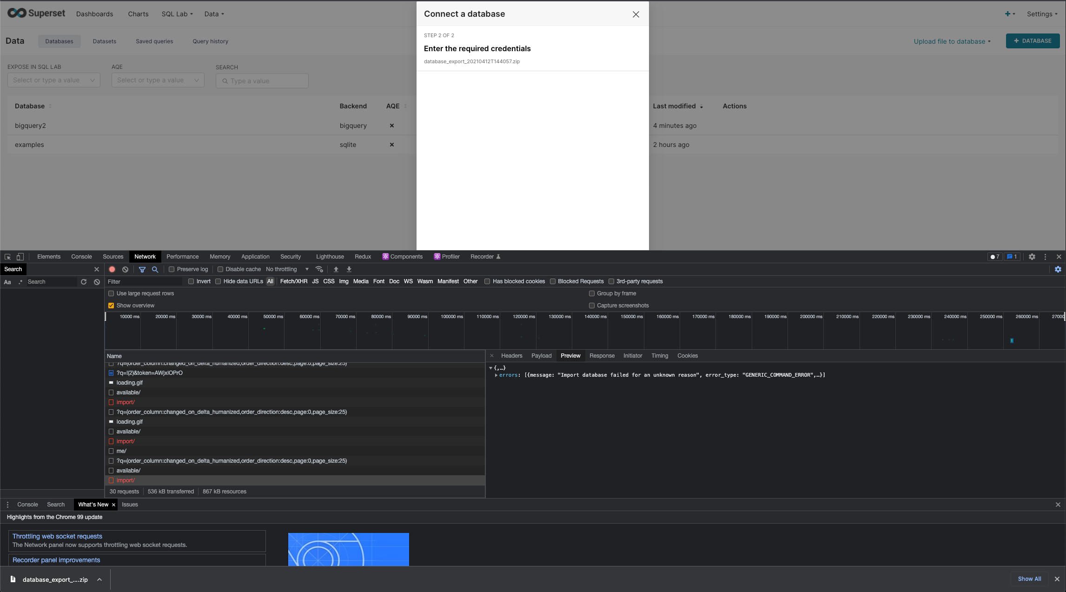
Task: Toggle the network filter funnel icon
Action: 142,269
